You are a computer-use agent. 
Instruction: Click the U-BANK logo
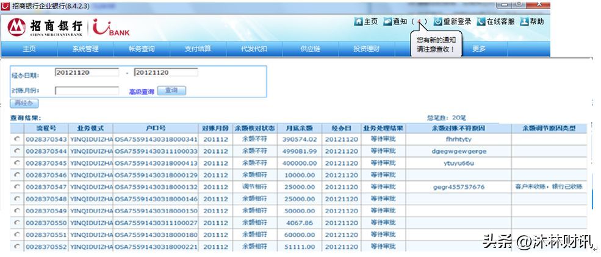coord(111,27)
